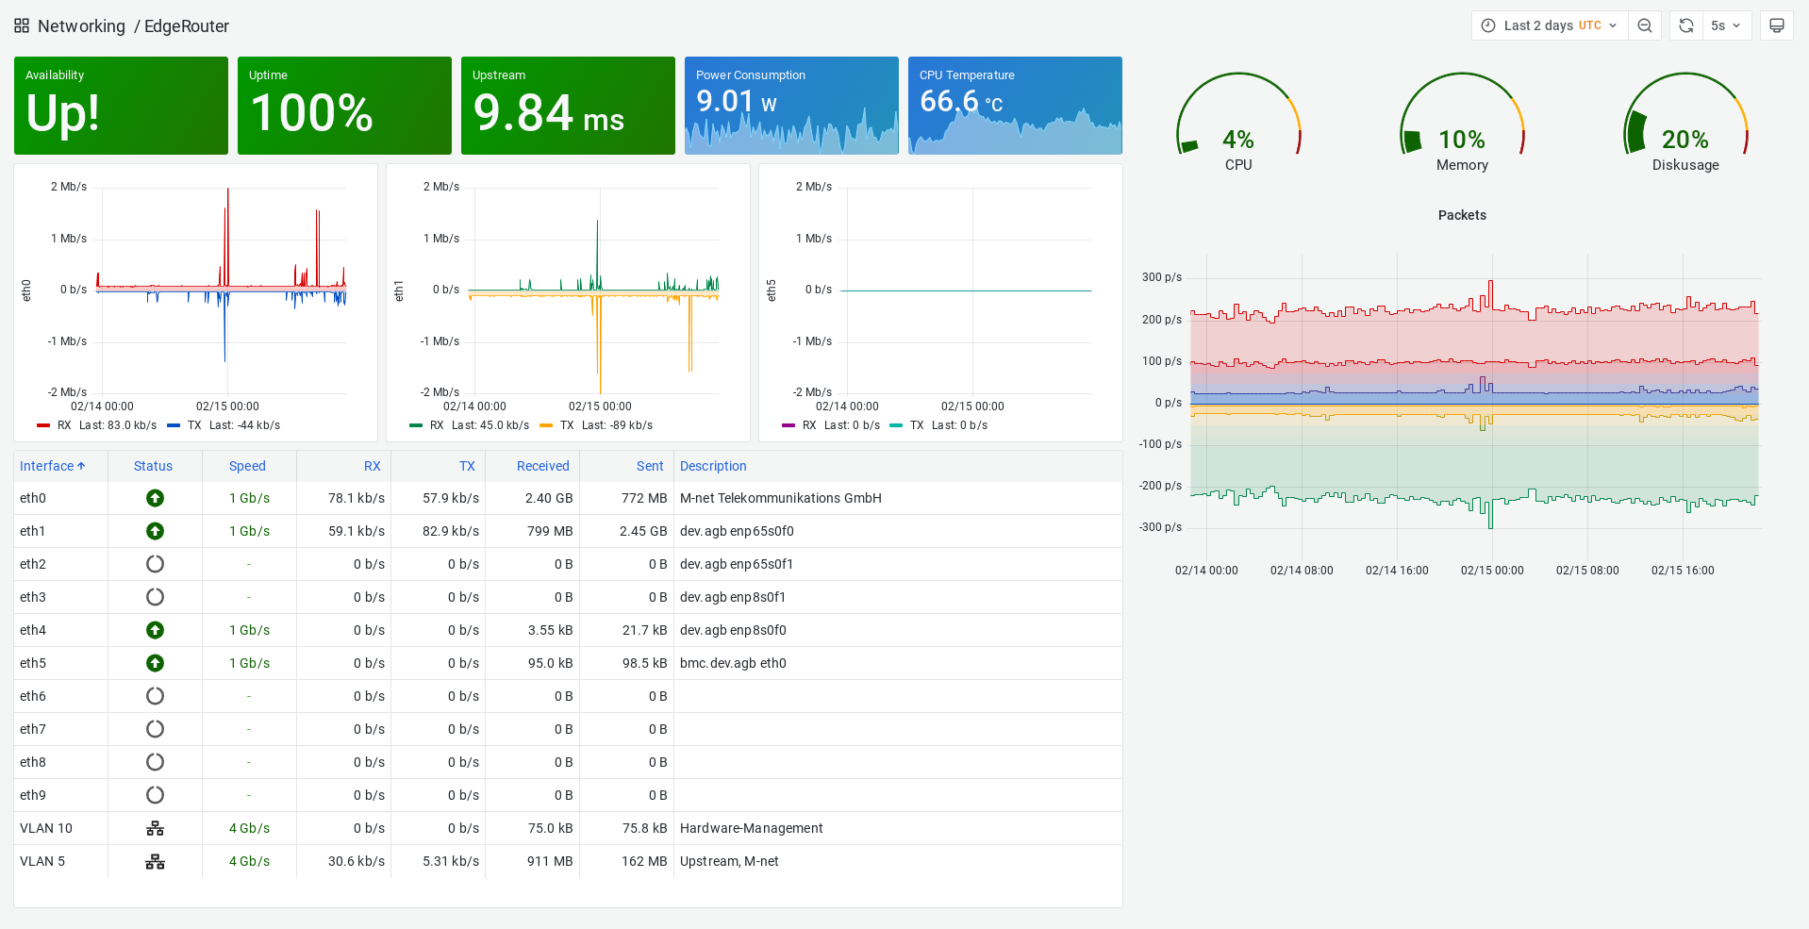This screenshot has height=929, width=1809.
Task: Click the 911 MB received value
Action: pyautogui.click(x=550, y=861)
